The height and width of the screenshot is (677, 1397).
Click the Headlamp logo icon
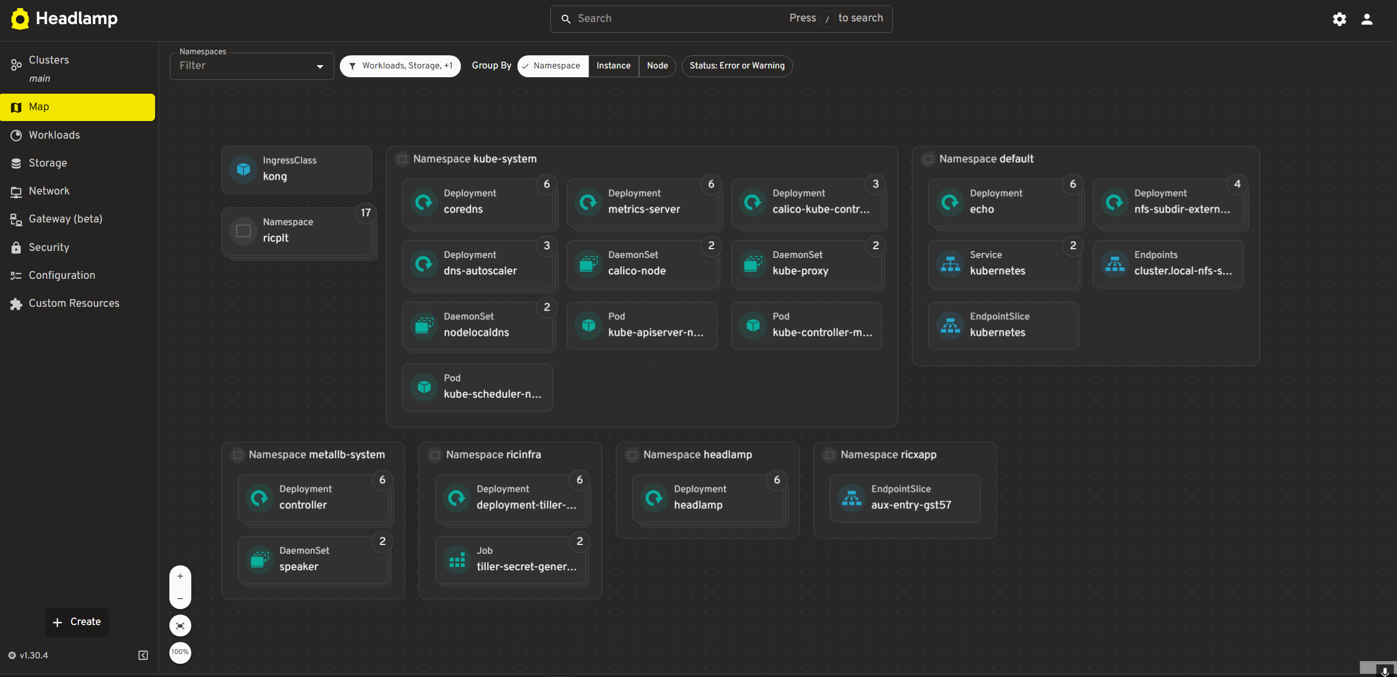pyautogui.click(x=20, y=19)
